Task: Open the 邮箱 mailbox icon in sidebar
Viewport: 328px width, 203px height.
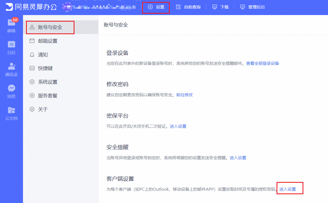Action: pos(11,23)
